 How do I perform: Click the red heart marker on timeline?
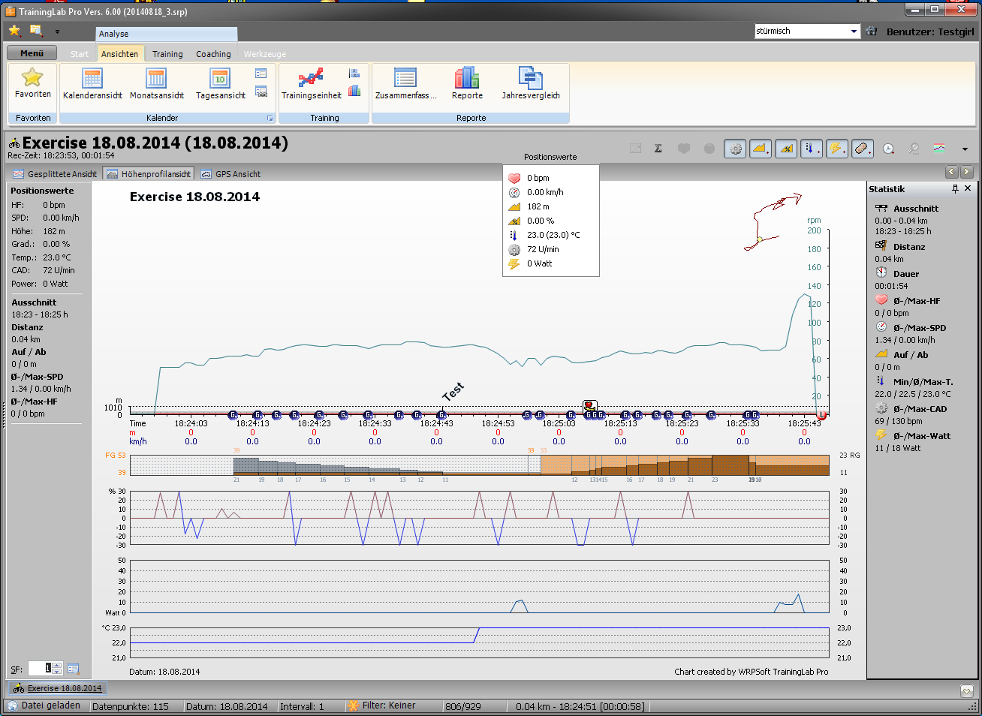click(x=589, y=405)
